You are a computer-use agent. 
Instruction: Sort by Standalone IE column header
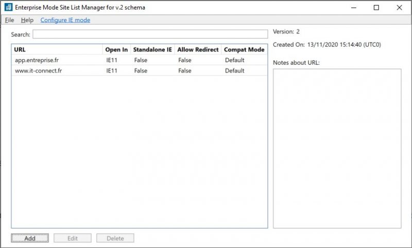(152, 49)
